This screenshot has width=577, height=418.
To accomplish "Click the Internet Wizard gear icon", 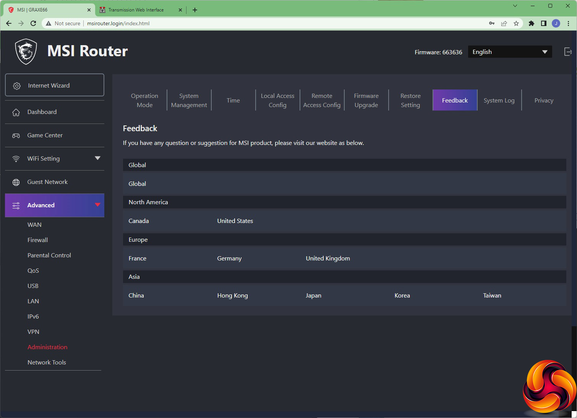I will coord(17,86).
